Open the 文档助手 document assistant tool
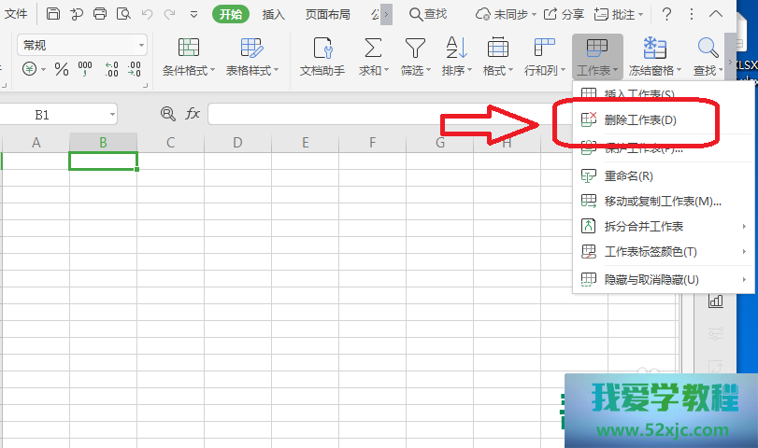This screenshot has width=758, height=448. pyautogui.click(x=322, y=57)
